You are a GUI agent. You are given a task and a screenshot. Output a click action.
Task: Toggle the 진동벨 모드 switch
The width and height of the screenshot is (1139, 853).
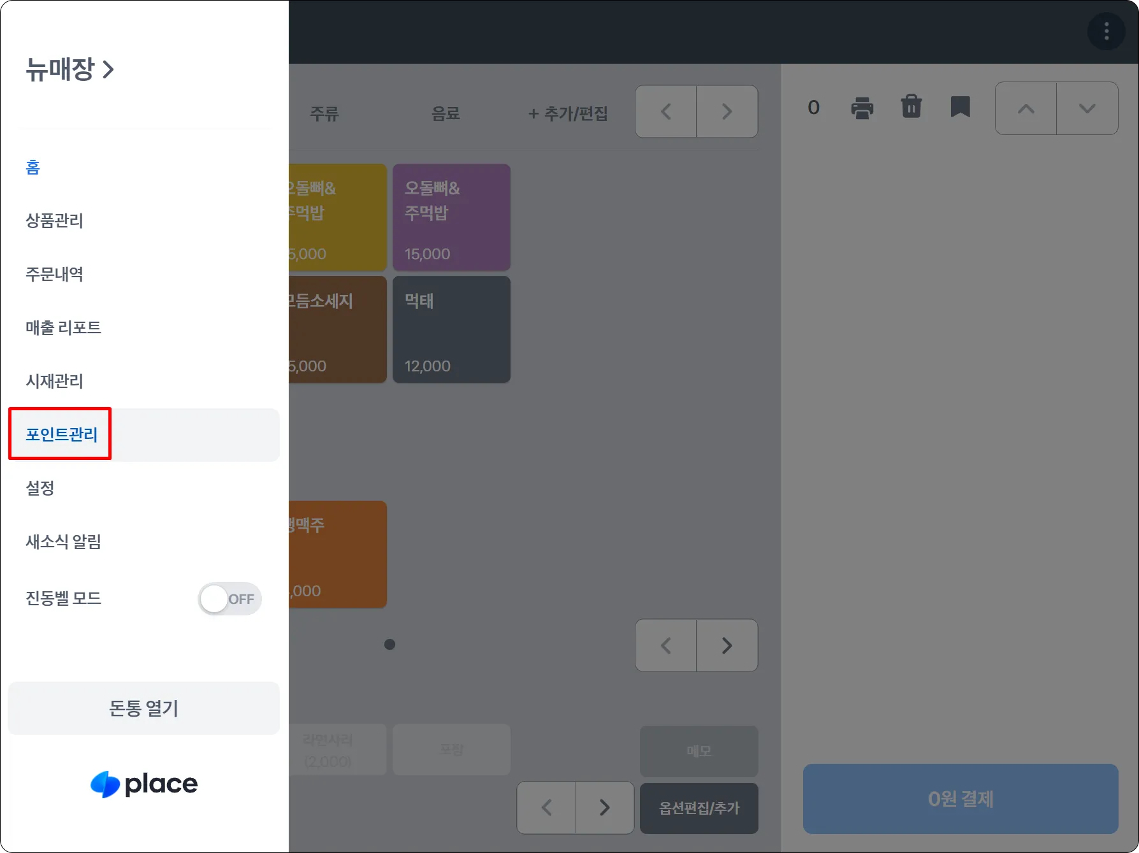click(229, 599)
